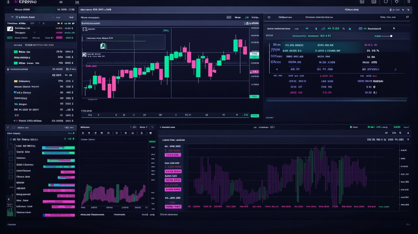Screen dimensions: 418x234
Task: Click the square panel icon left of the grid icon
Action: click(362, 2)
